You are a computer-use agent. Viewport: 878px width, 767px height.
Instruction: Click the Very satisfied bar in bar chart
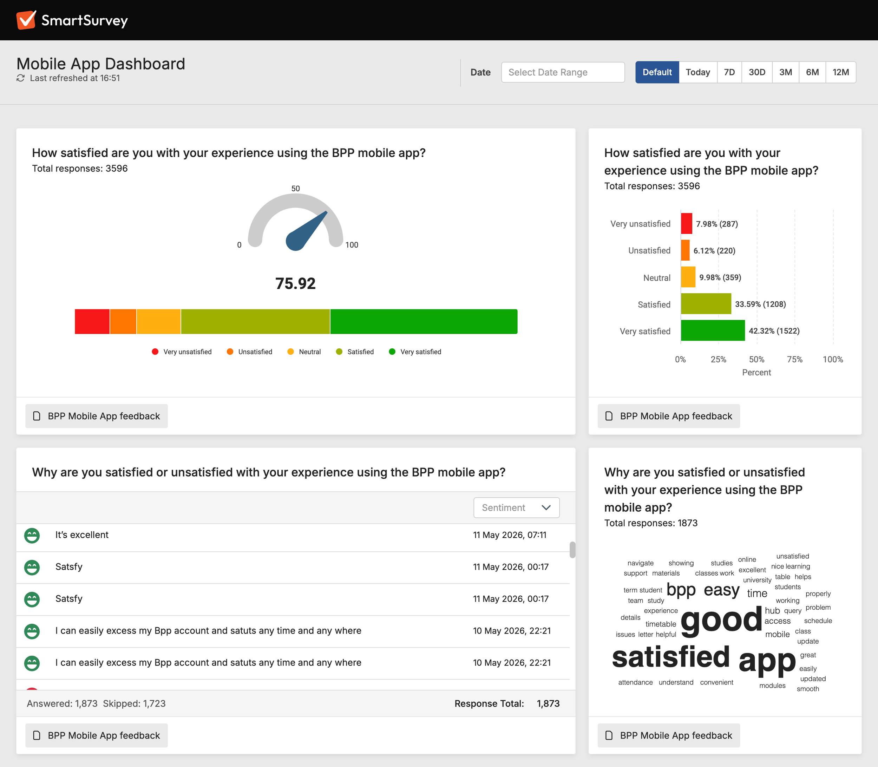click(713, 330)
